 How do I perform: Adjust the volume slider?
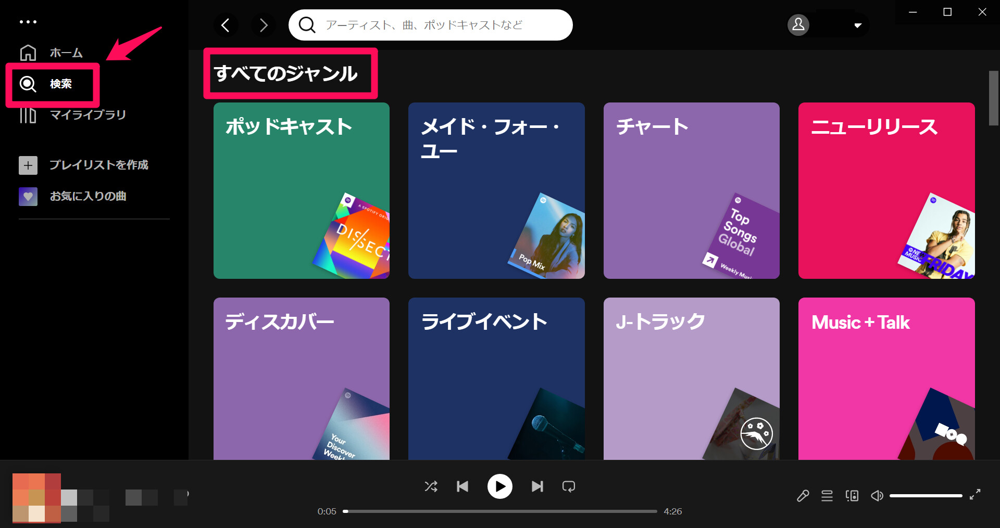click(926, 496)
